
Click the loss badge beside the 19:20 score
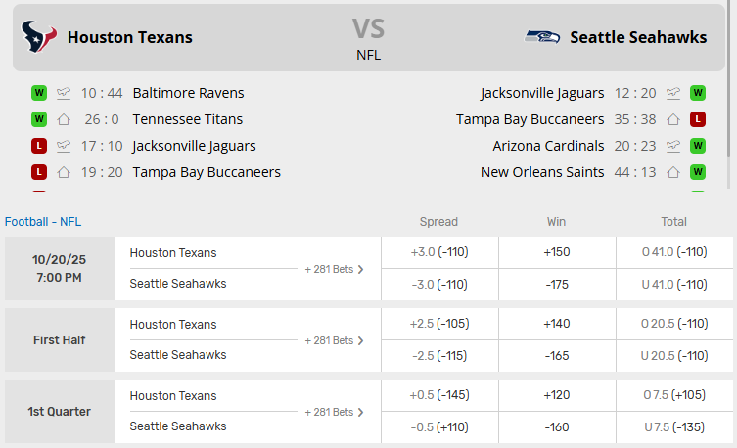[39, 172]
